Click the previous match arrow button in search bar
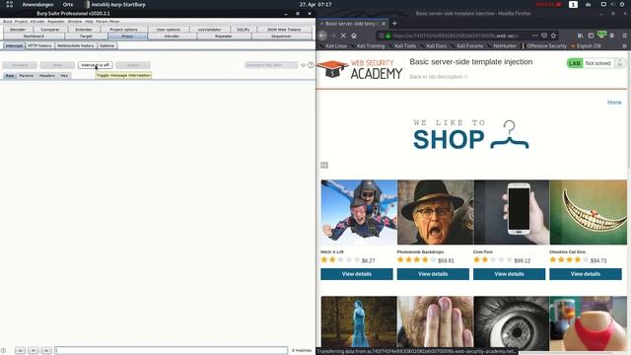631x355 pixels. 20,351
